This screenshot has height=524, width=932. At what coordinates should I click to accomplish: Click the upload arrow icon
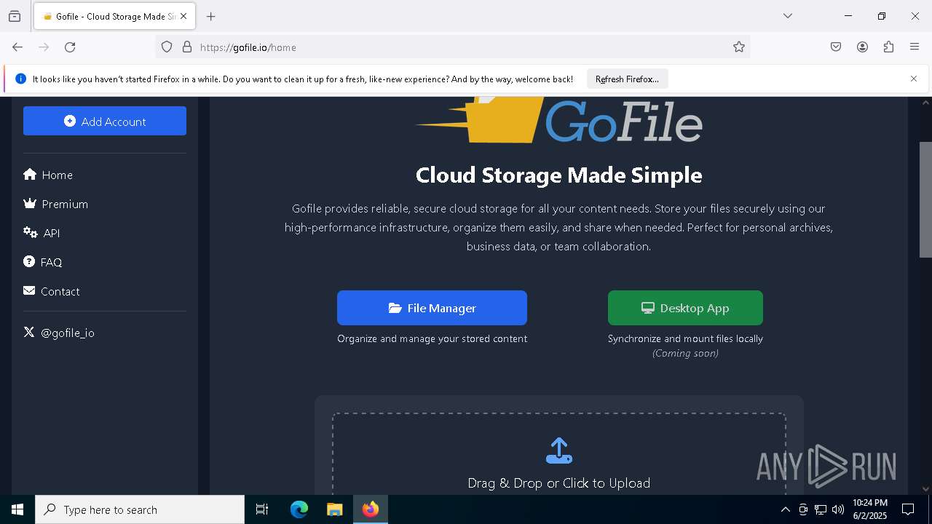coord(559,450)
